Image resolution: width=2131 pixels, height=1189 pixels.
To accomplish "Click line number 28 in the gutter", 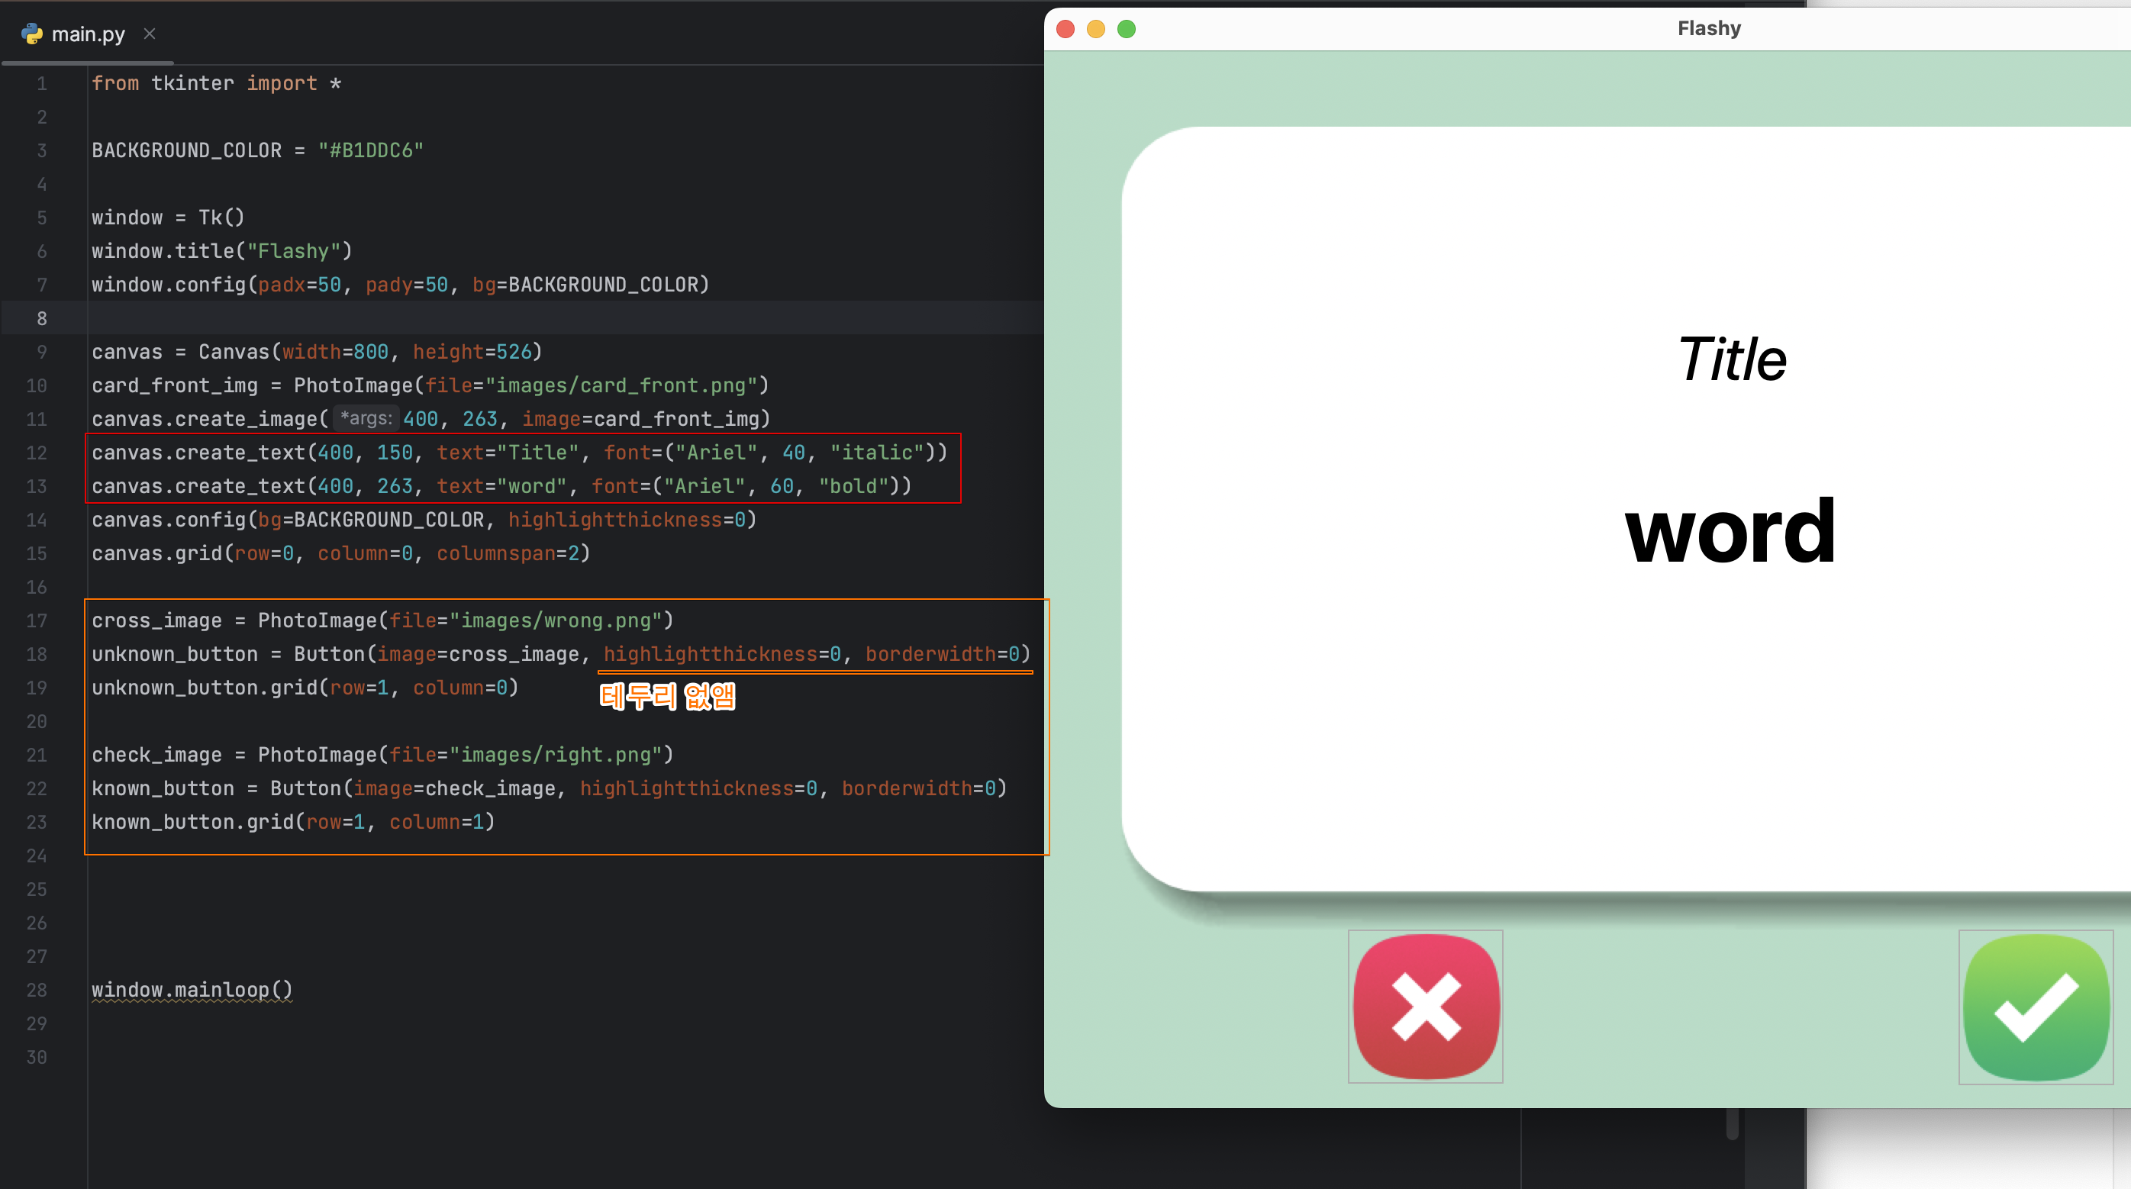I will pos(37,991).
